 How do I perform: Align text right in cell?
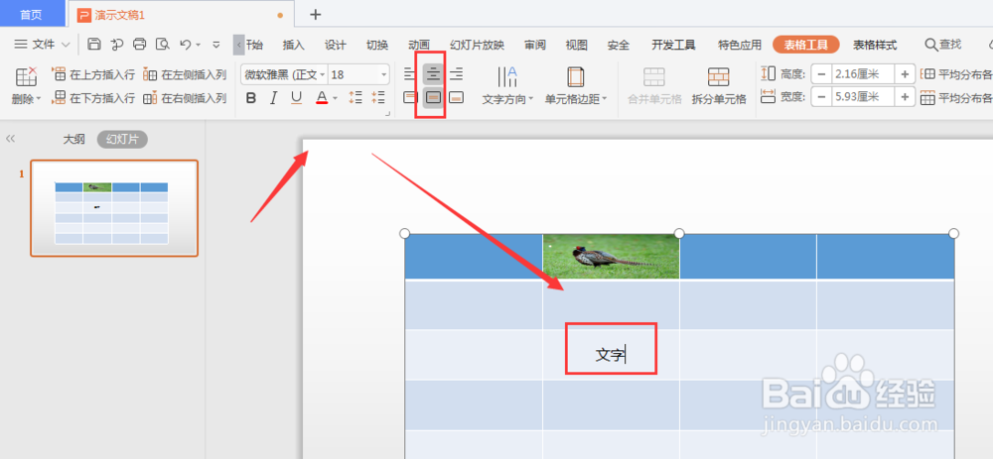pos(456,74)
